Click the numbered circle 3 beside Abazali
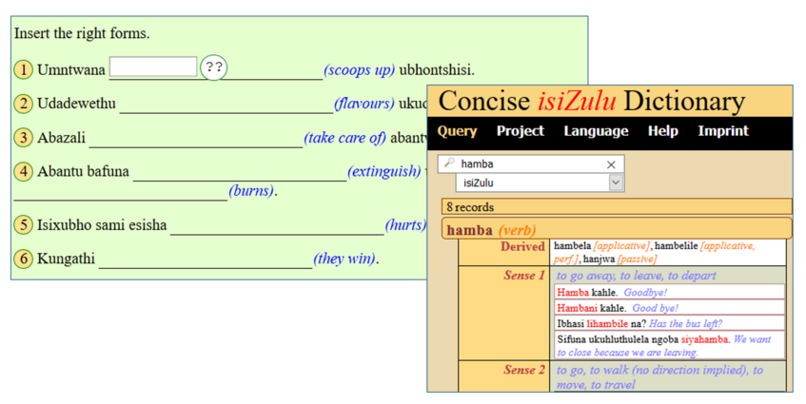The width and height of the screenshot is (806, 404). point(23,138)
